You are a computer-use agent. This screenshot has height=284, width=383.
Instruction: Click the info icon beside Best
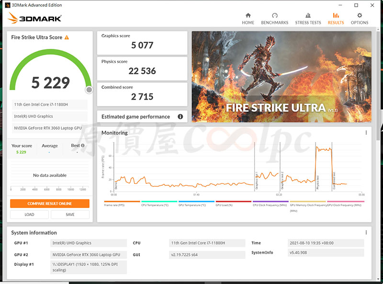click(x=83, y=146)
